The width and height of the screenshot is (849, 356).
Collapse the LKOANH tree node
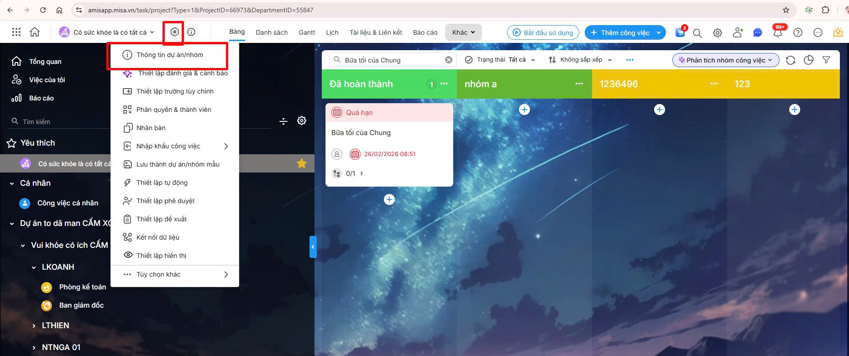point(34,267)
